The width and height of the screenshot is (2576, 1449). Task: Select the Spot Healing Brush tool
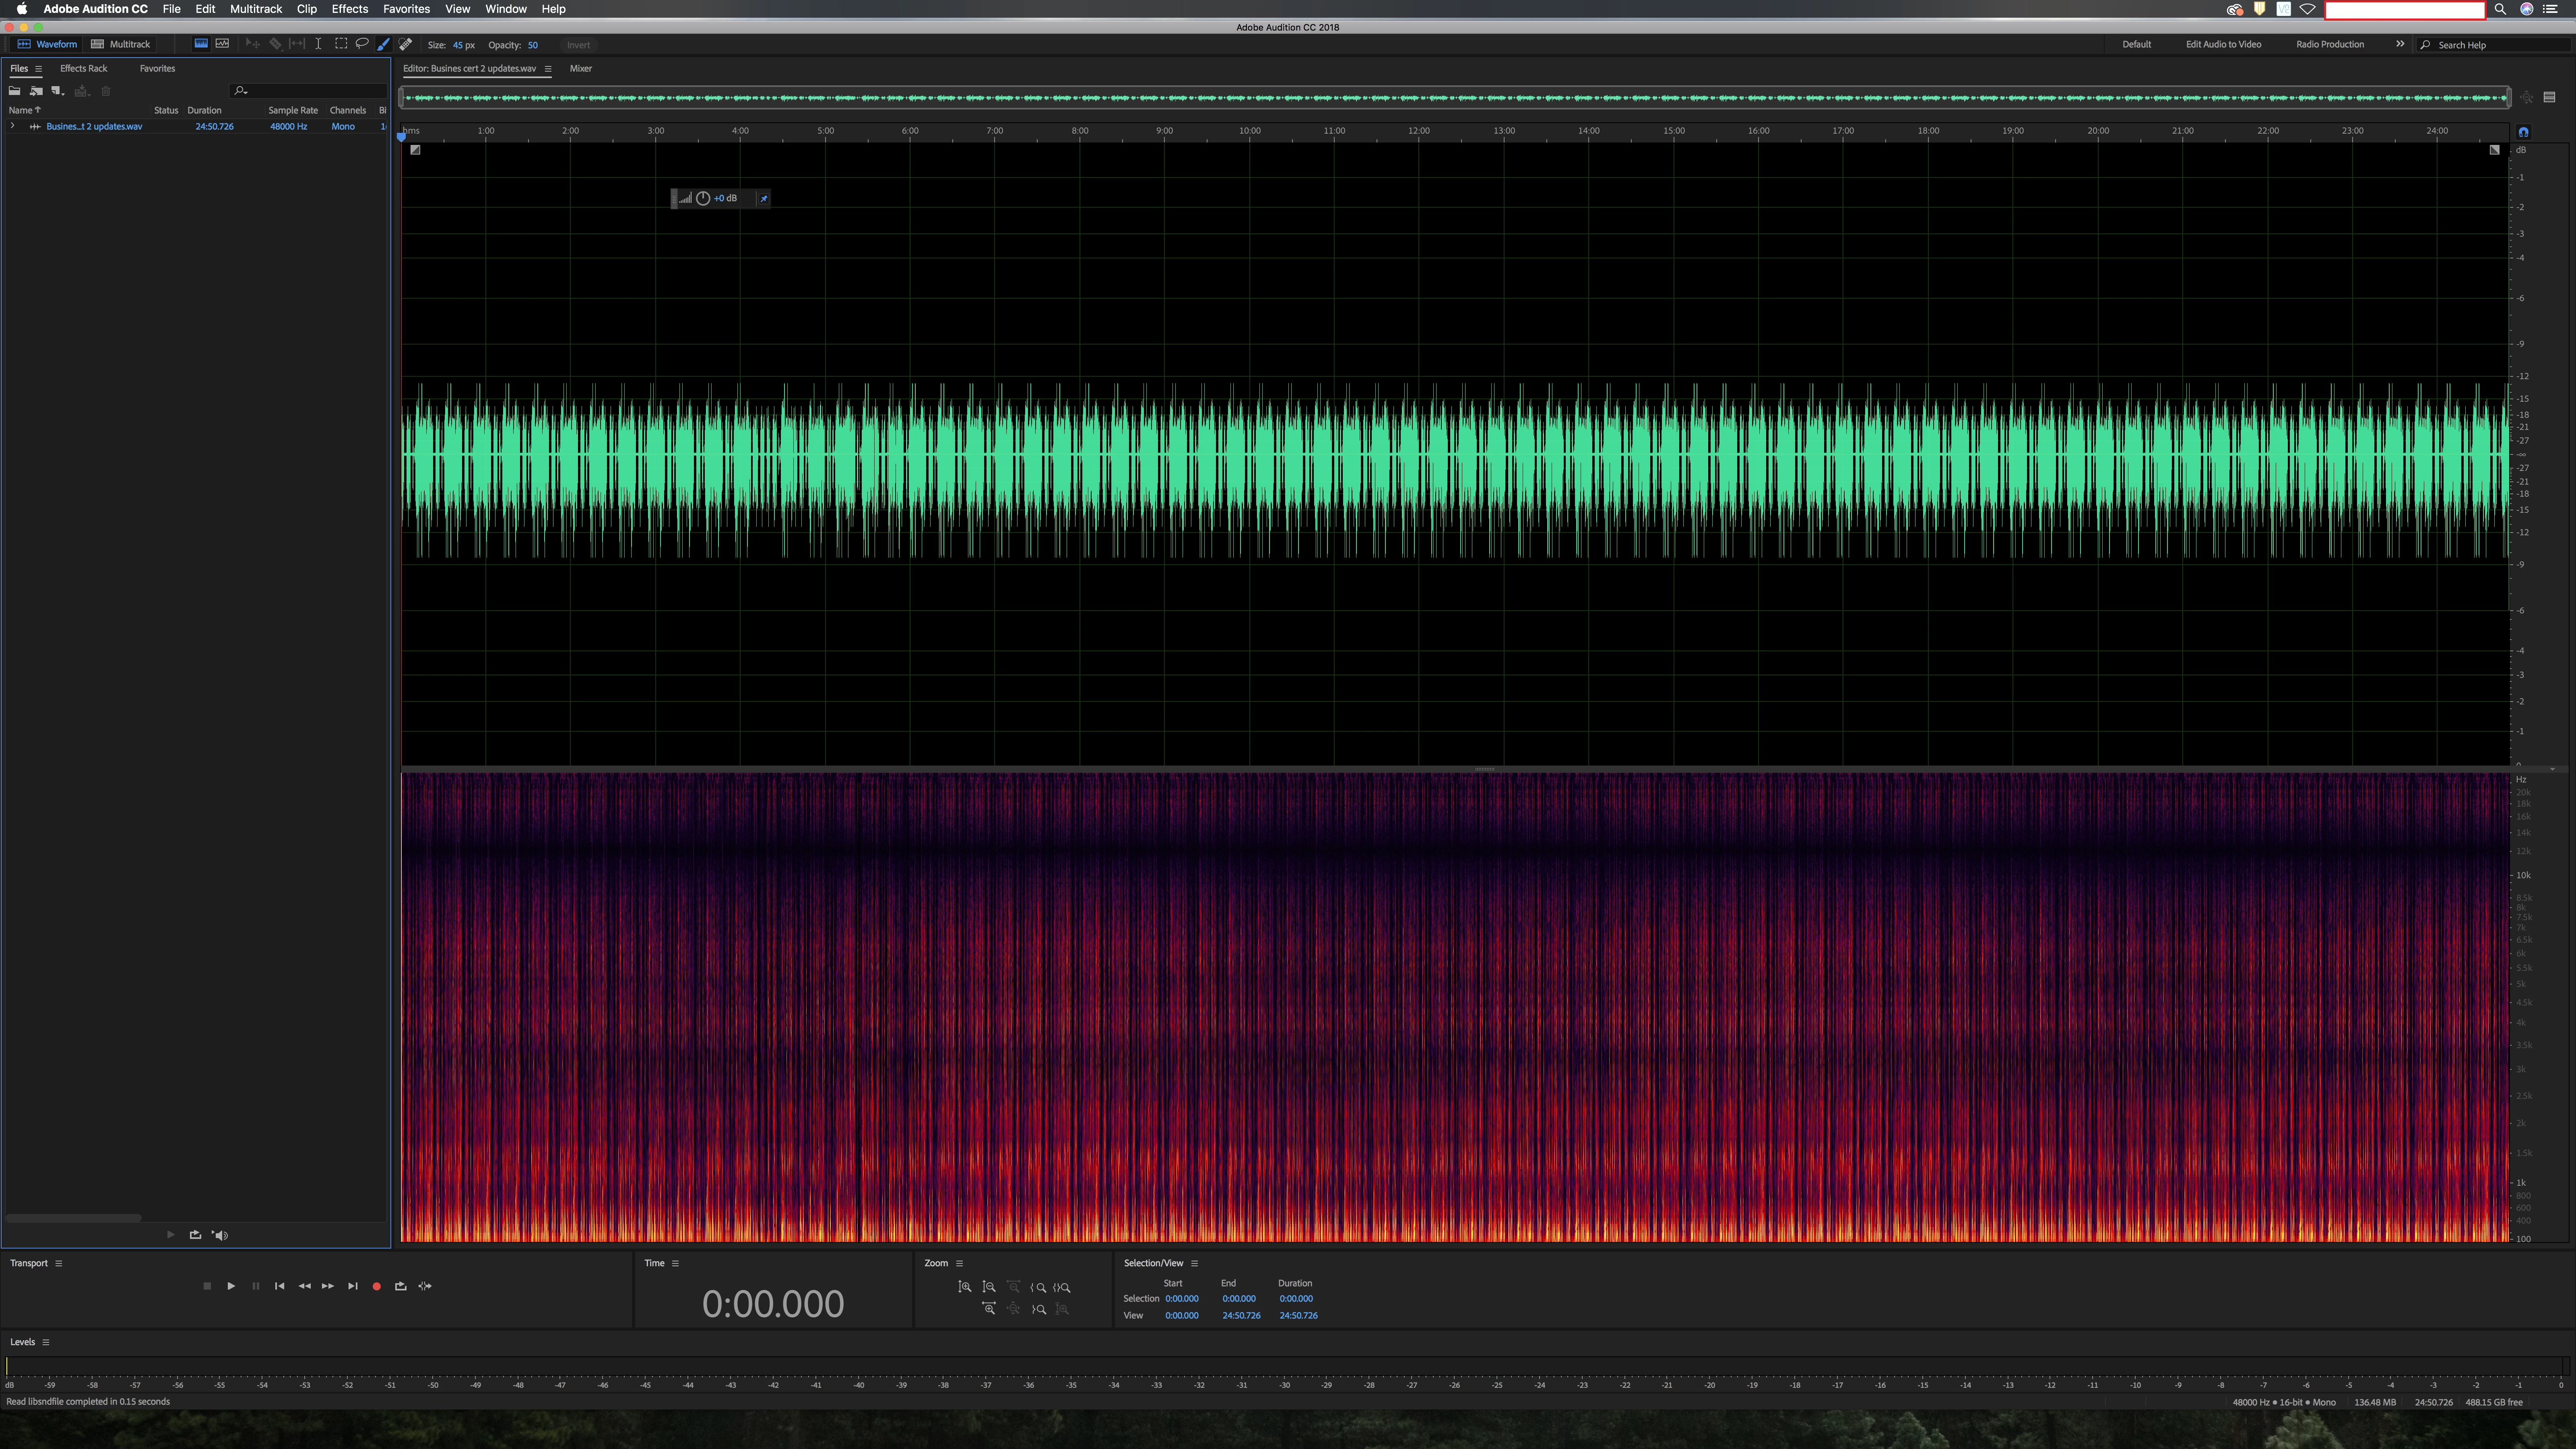pos(405,44)
